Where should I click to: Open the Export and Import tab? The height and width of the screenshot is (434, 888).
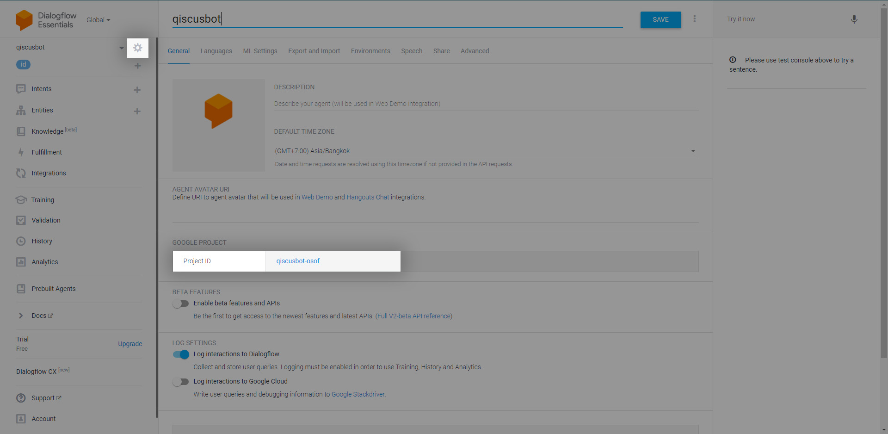pos(314,51)
